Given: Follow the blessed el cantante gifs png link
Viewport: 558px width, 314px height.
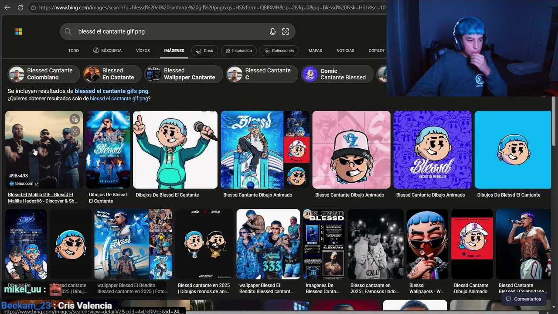Looking at the screenshot, I should click(x=112, y=91).
